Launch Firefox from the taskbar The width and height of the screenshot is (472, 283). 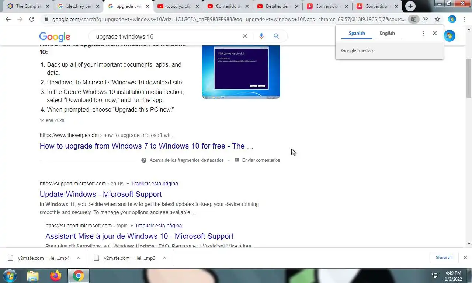[x=56, y=276]
